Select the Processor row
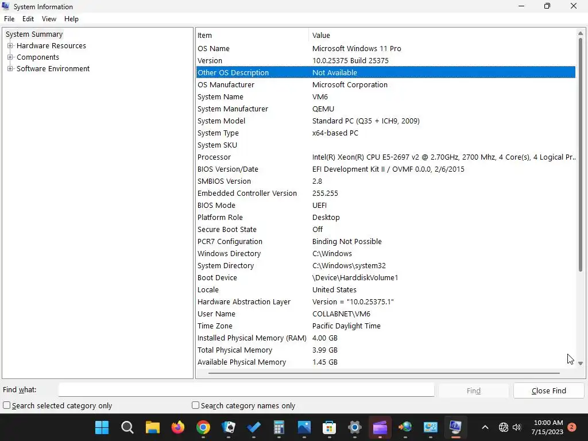 coord(386,157)
